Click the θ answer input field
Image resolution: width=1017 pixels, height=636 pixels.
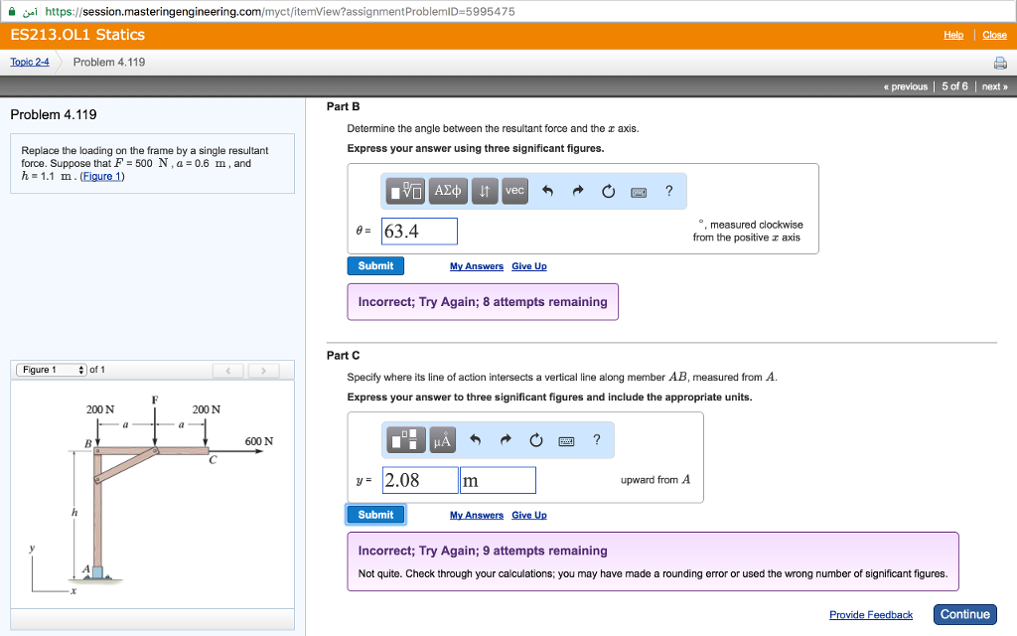(x=419, y=230)
